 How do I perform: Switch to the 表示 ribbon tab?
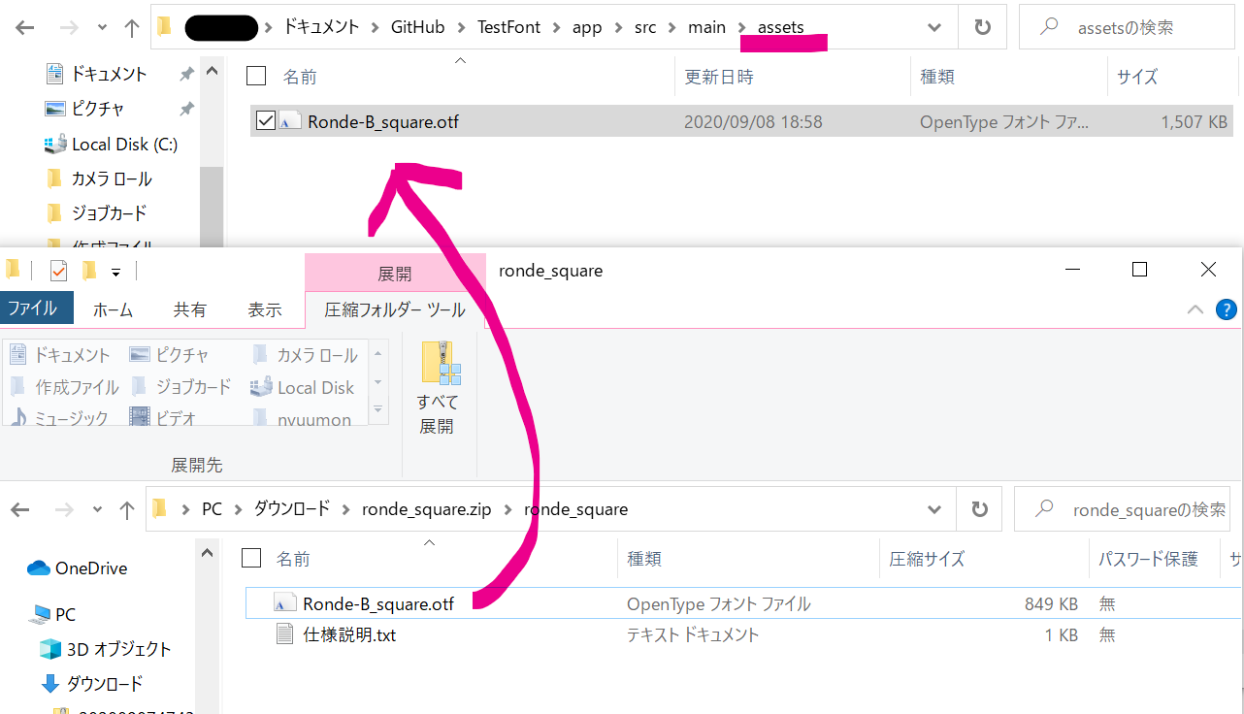(264, 309)
